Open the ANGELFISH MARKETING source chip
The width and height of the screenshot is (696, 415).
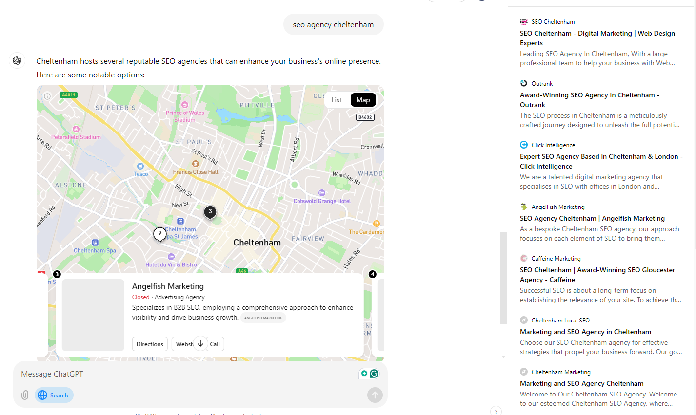click(263, 318)
